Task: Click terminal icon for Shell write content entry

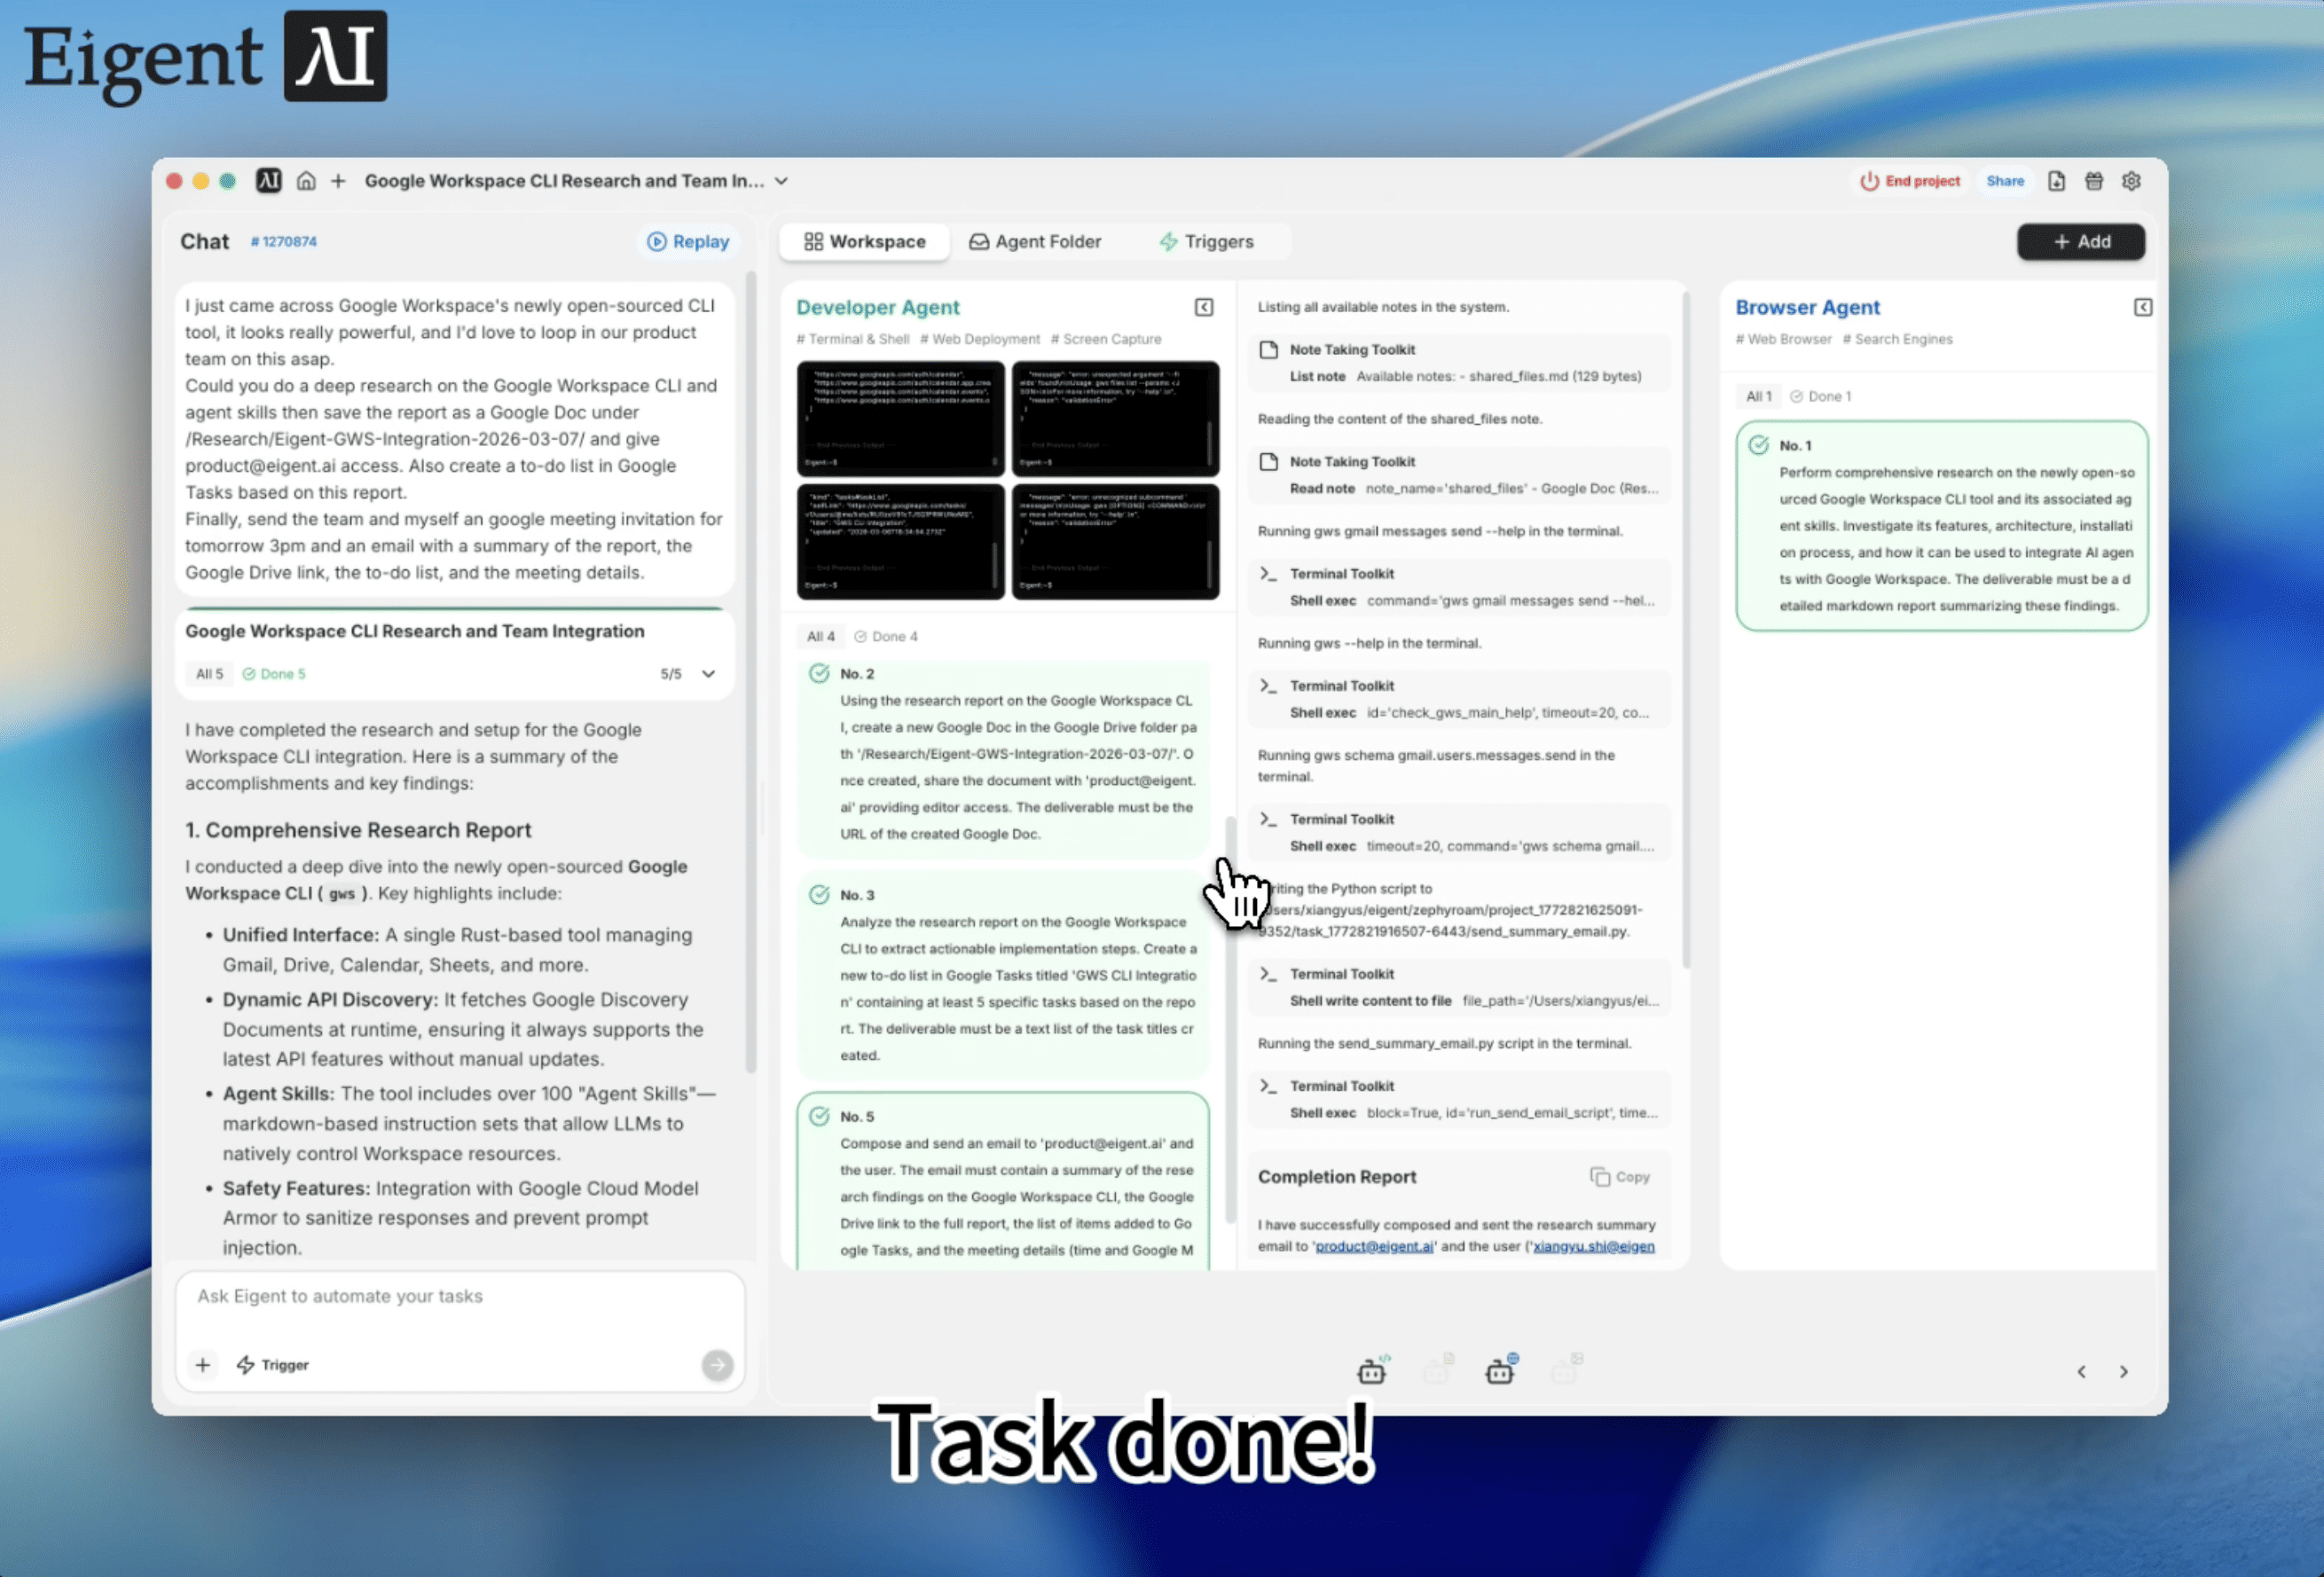Action: (x=1269, y=974)
